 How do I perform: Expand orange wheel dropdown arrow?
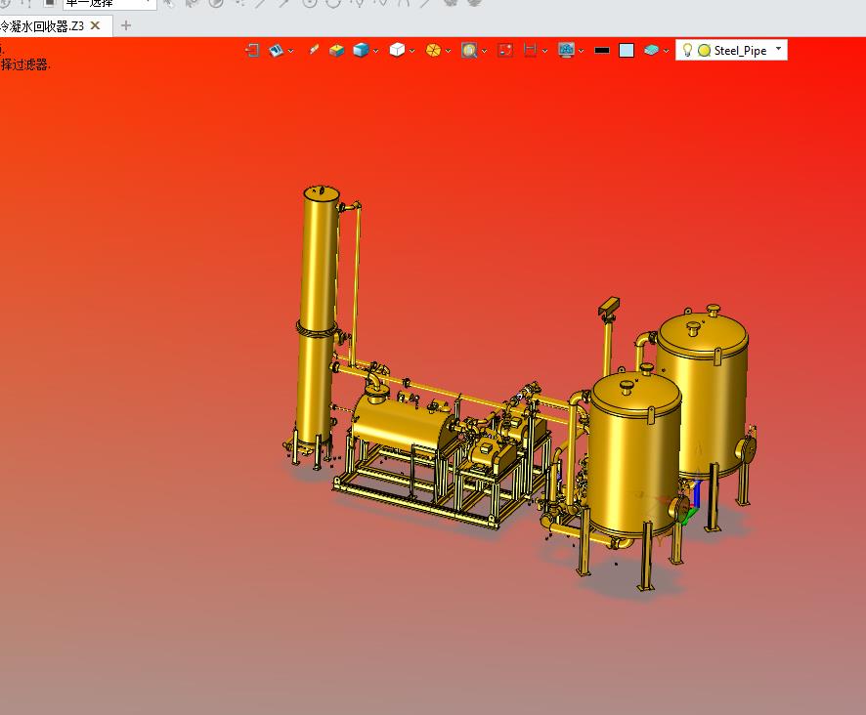(448, 51)
